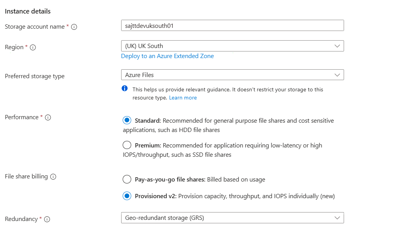The width and height of the screenshot is (411, 233).
Task: Expand the Redundancy dropdown showing GRS
Action: [x=232, y=218]
